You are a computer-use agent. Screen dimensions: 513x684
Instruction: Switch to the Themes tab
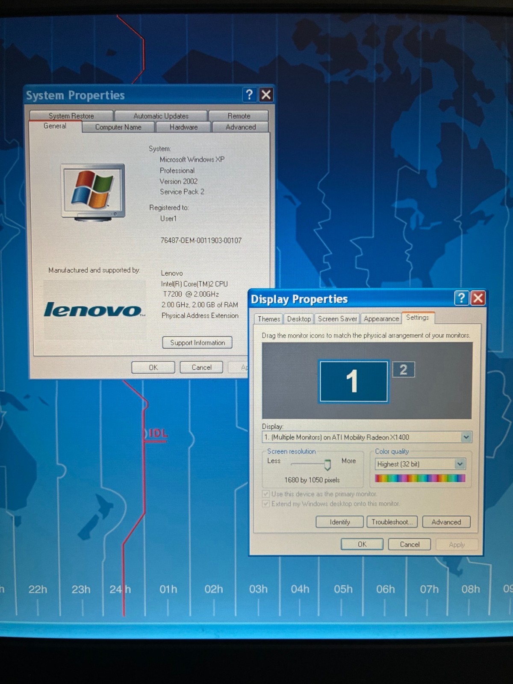tap(269, 319)
